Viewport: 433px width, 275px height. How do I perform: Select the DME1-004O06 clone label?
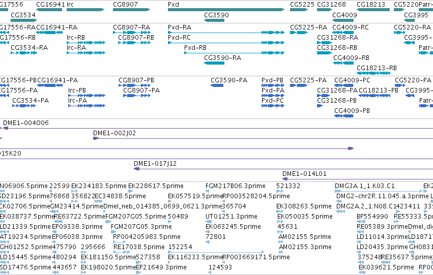coord(25,123)
